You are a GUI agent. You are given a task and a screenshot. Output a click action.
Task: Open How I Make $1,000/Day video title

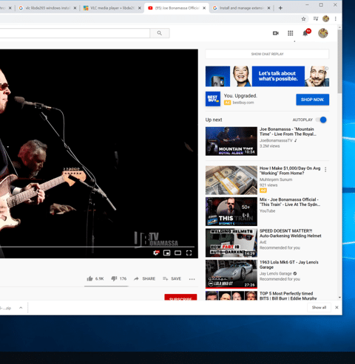[290, 171]
